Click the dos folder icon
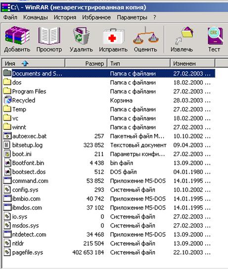The width and height of the screenshot is (228, 269). (7, 82)
